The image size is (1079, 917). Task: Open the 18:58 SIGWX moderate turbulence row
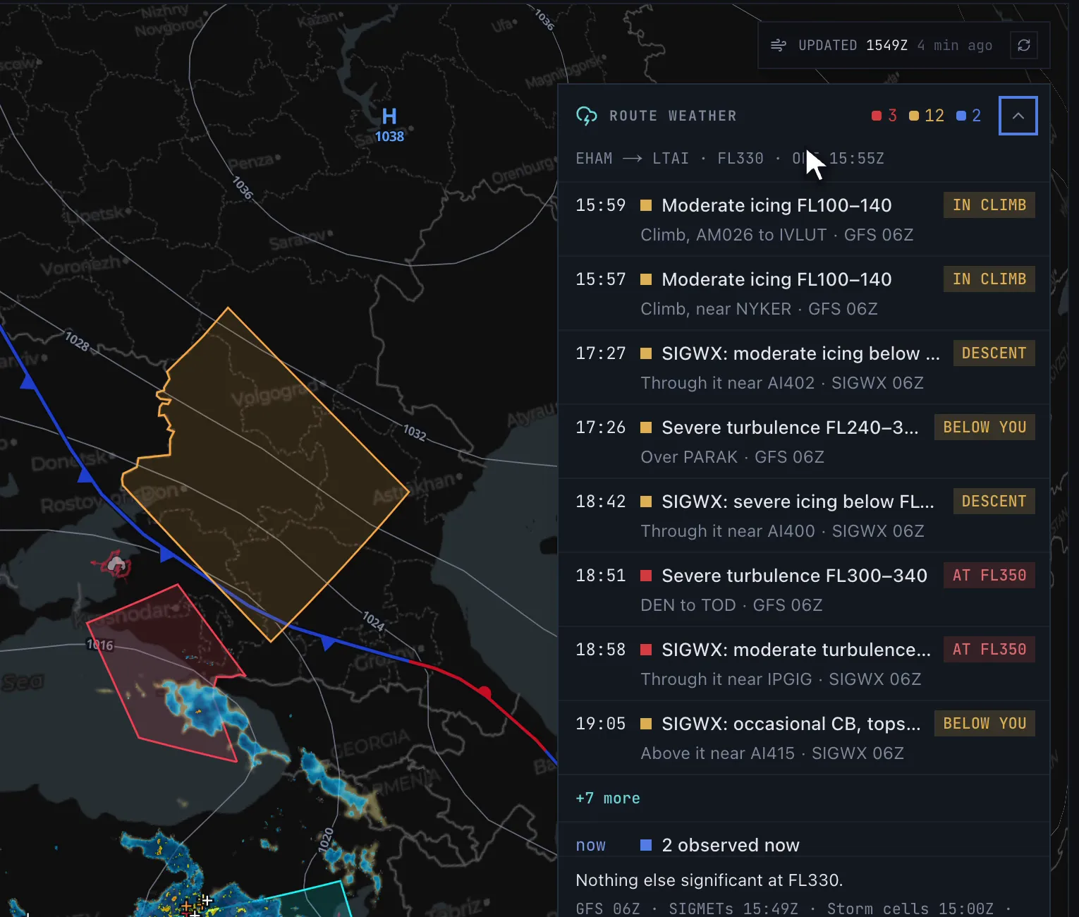tap(804, 664)
